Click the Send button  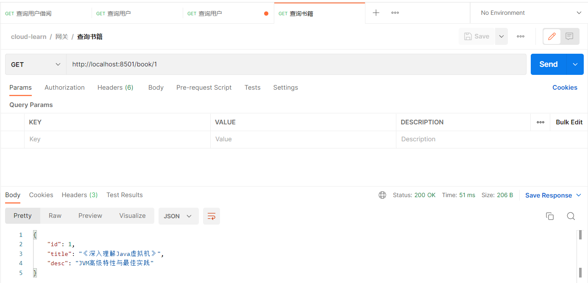[549, 64]
